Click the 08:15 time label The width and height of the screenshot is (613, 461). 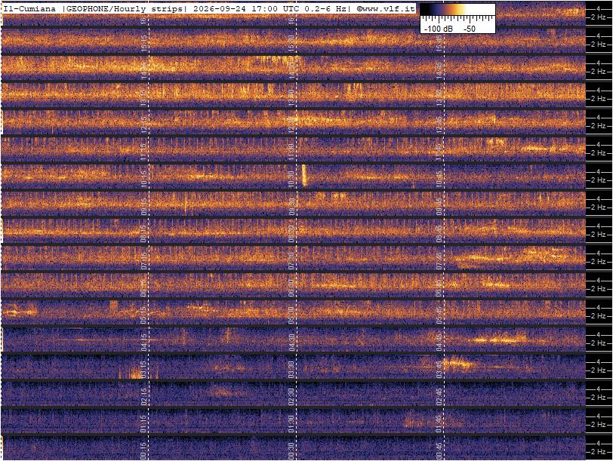tap(144, 233)
